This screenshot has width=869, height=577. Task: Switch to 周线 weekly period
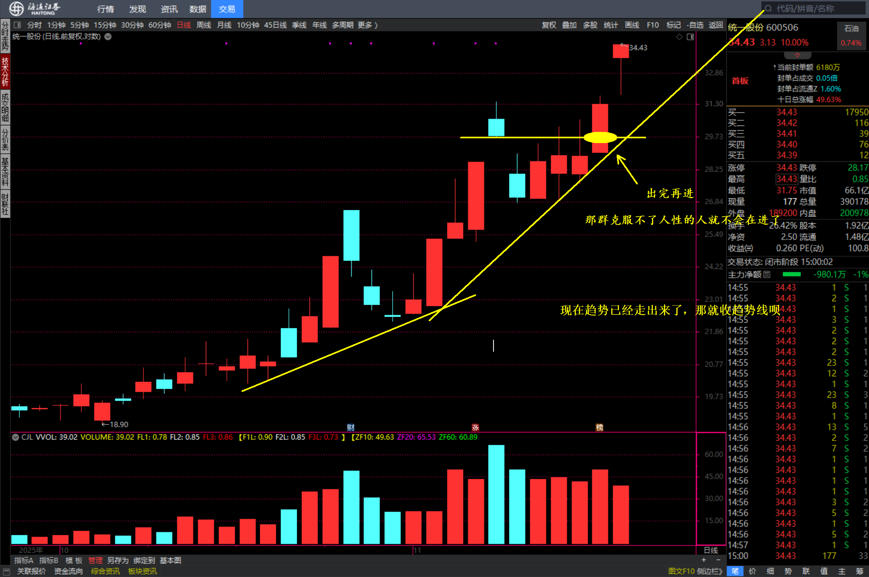204,25
